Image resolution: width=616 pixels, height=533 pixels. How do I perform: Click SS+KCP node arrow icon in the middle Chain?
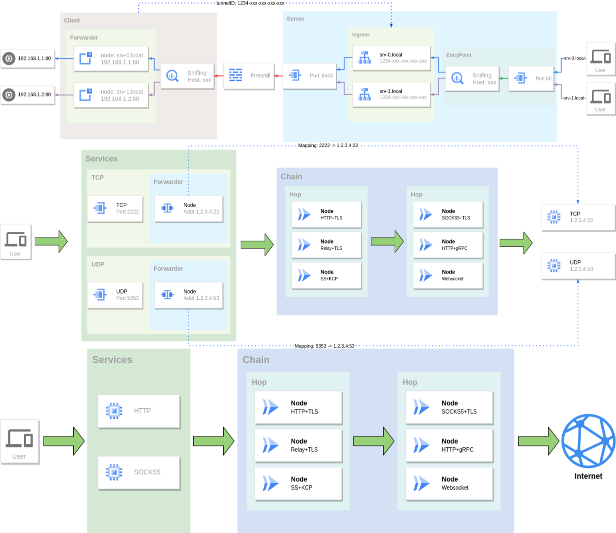(304, 275)
